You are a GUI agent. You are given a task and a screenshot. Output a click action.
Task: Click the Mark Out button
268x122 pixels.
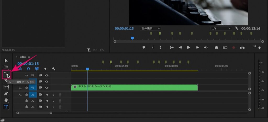tap(160, 48)
